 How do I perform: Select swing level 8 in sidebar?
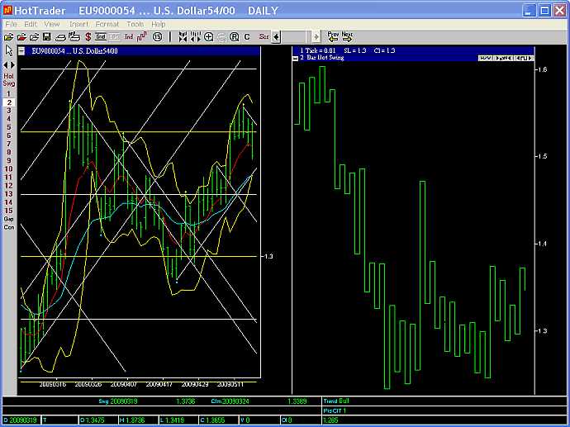(9, 152)
